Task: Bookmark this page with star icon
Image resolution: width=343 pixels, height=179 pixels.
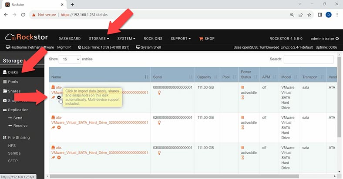Action: [309, 15]
